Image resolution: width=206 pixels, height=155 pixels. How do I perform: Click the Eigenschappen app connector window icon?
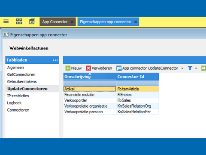tap(6, 34)
